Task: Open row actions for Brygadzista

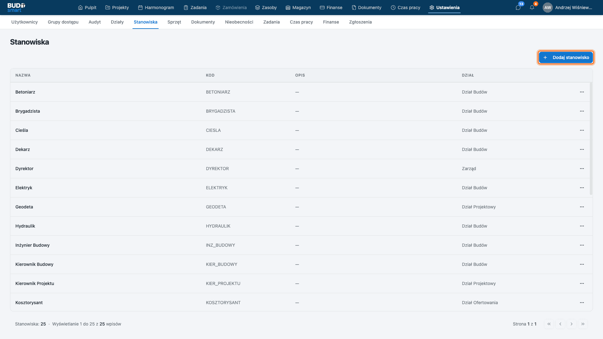Action: point(582,111)
